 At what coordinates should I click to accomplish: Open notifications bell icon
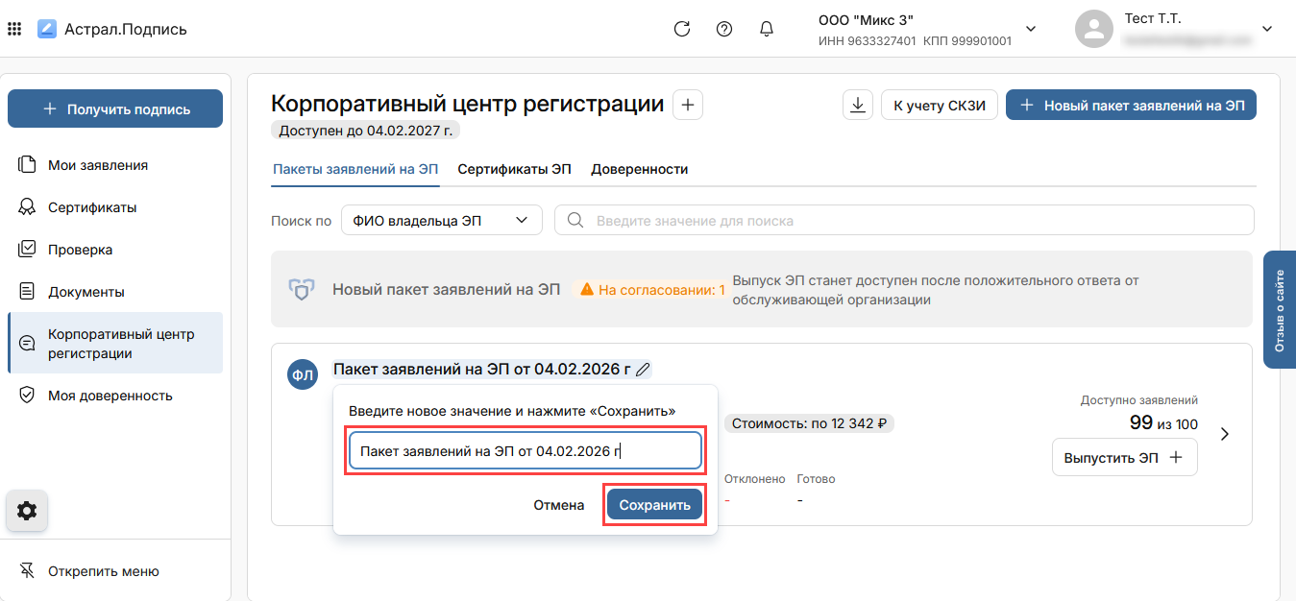tap(767, 29)
